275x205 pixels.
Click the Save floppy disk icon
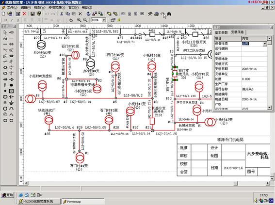click(32, 14)
